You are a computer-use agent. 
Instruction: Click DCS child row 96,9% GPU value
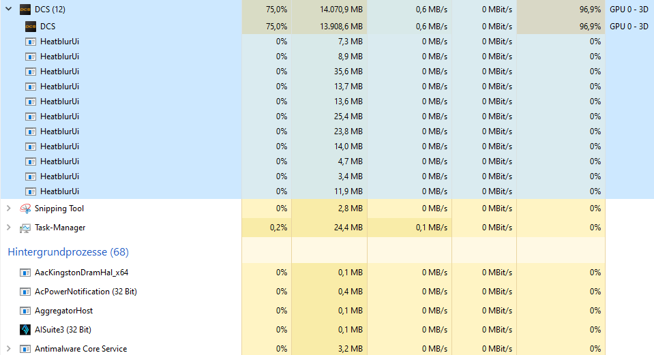(x=590, y=27)
